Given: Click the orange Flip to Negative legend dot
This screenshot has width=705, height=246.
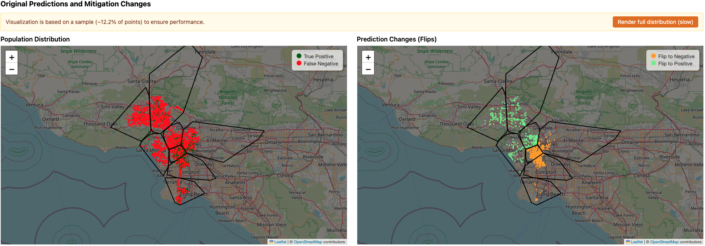Looking at the screenshot, I should (654, 56).
